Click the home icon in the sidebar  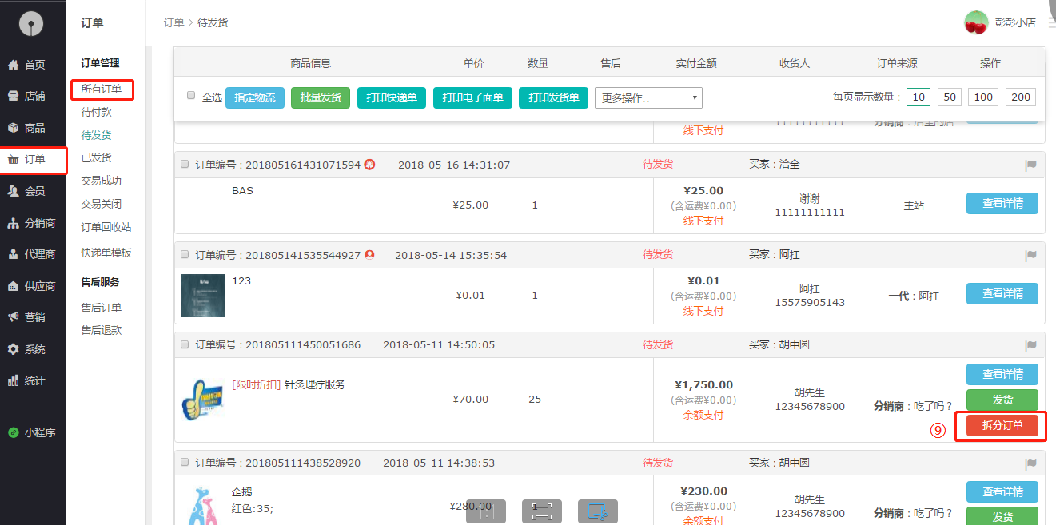pos(13,65)
